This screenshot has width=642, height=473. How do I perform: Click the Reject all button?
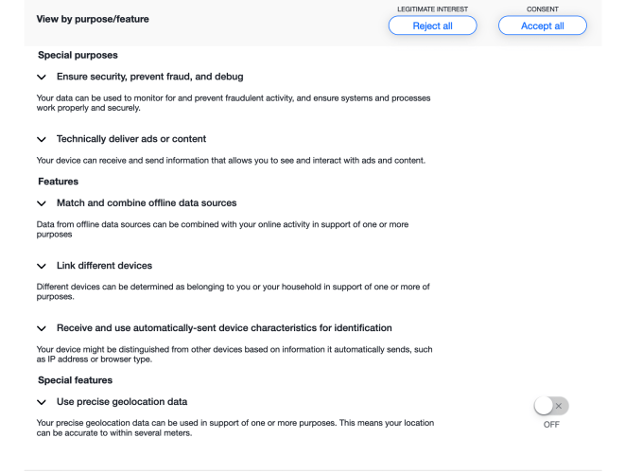[432, 26]
